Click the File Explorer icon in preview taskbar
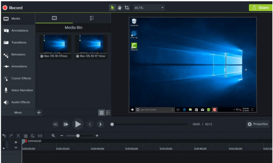The image size is (273, 163). (190, 110)
